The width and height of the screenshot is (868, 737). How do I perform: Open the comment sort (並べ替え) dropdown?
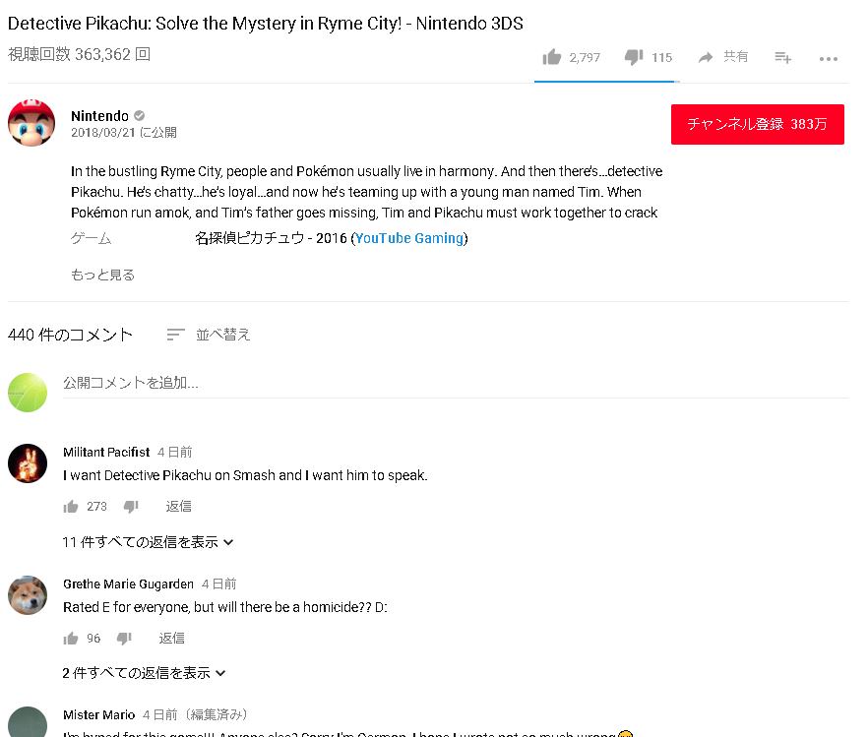[209, 335]
